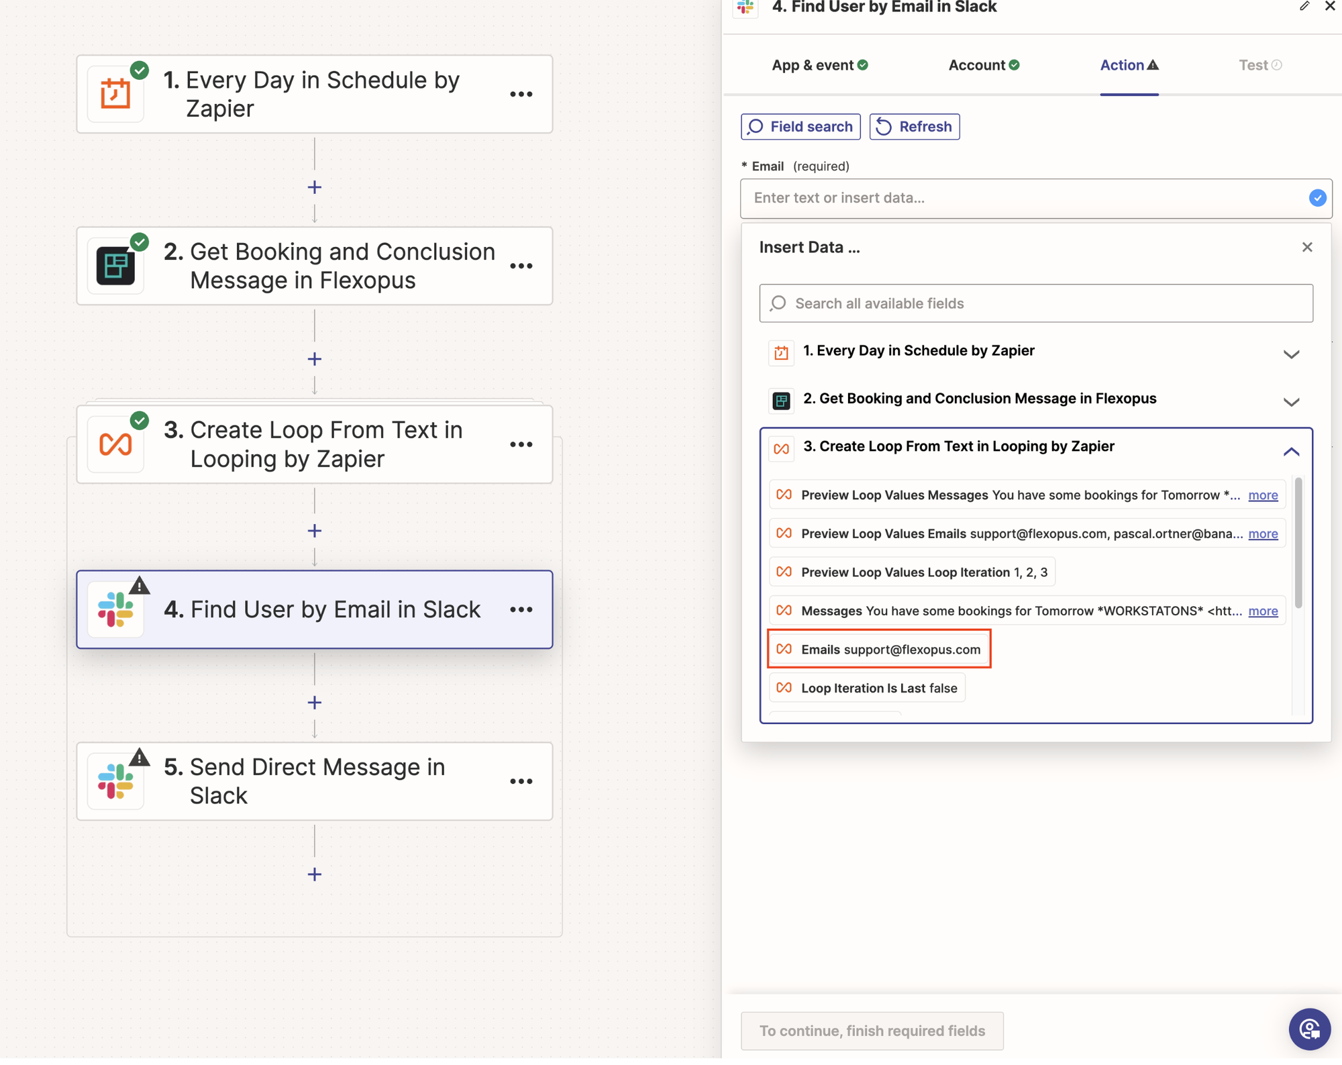Click the Looping by Zapier icon in step 3
Image resolution: width=1342 pixels, height=1065 pixels.
pos(115,444)
